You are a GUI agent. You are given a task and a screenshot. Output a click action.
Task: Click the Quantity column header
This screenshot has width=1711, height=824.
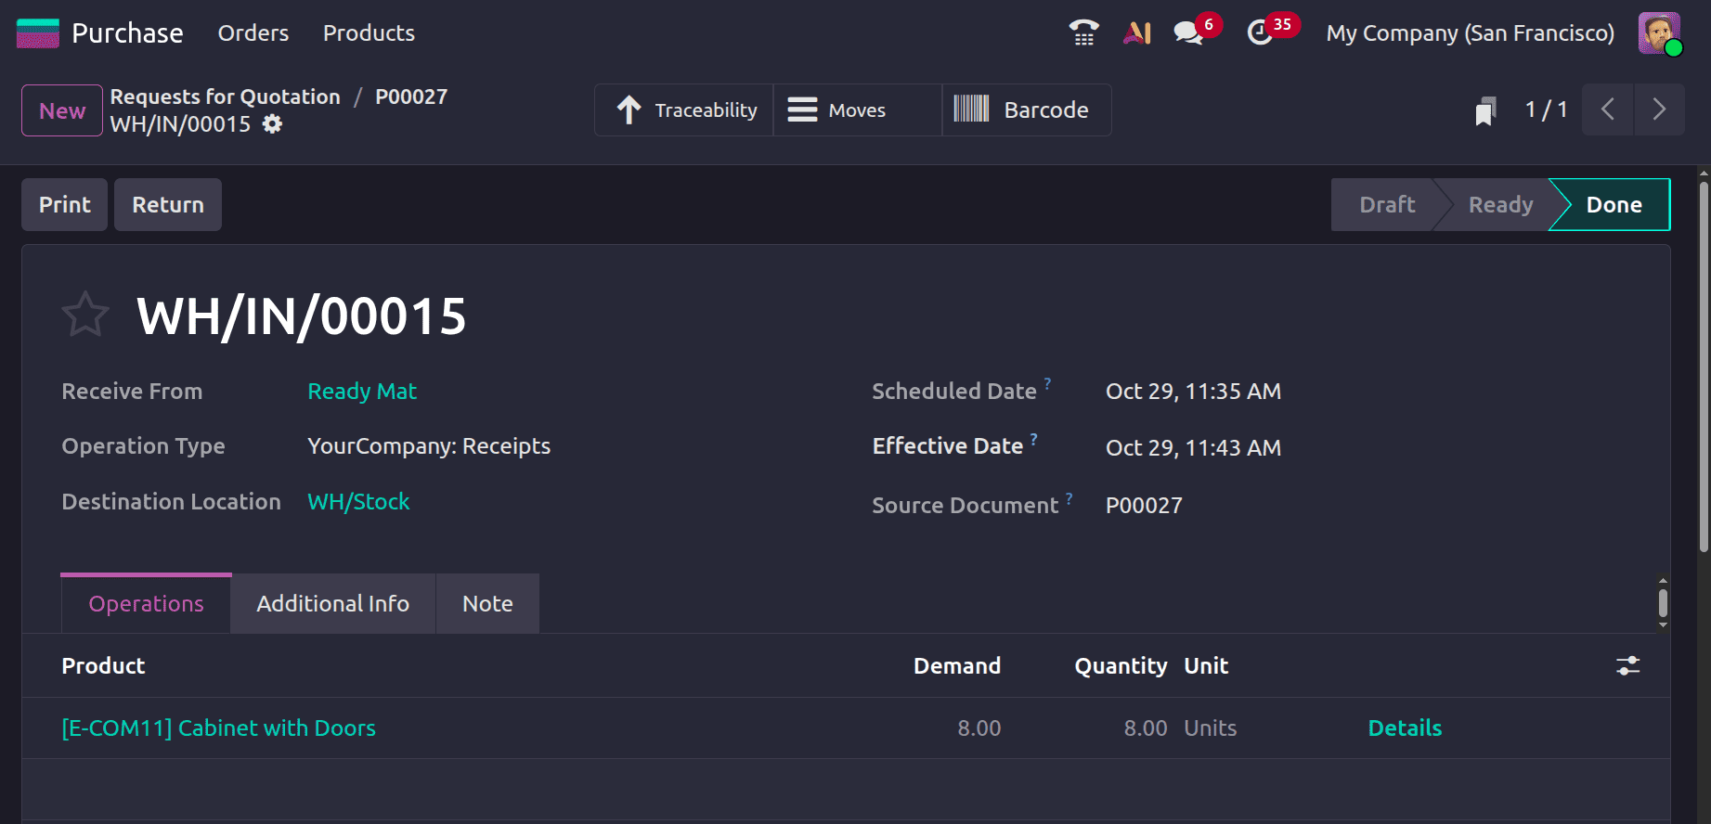click(1121, 666)
